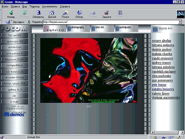The height and width of the screenshot is (139, 185).
Task: Open the Закладки (Bookmarks) icon
Action: pos(8,22)
